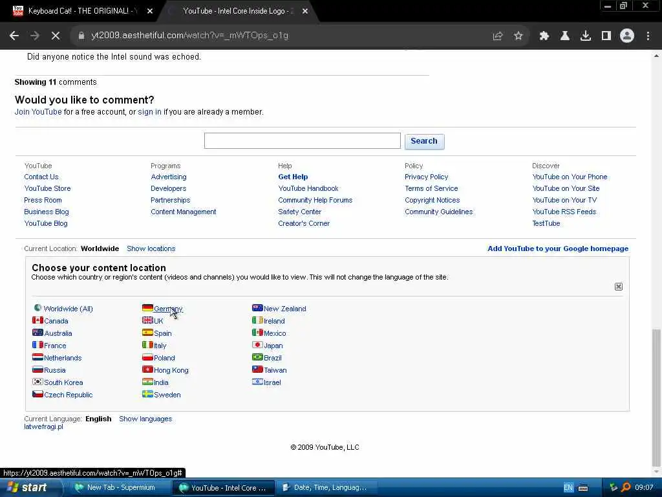Open Add YouTube to your Google homepage

pyautogui.click(x=558, y=248)
